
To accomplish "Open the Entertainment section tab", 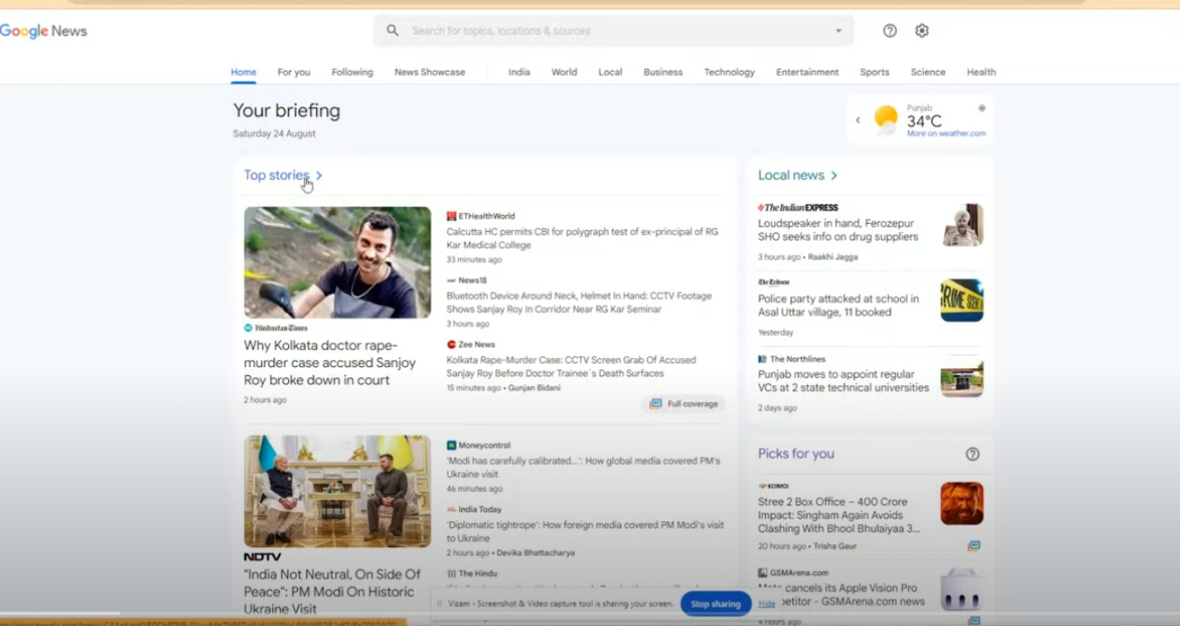I will (x=808, y=73).
